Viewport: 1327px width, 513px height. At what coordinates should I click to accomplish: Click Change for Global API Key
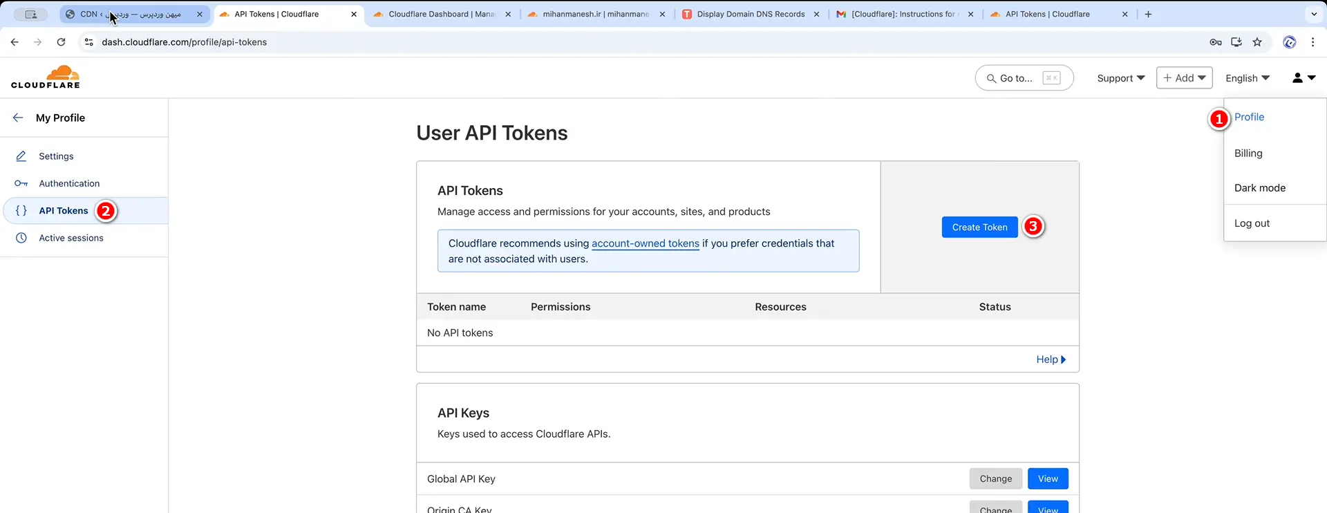coord(995,478)
